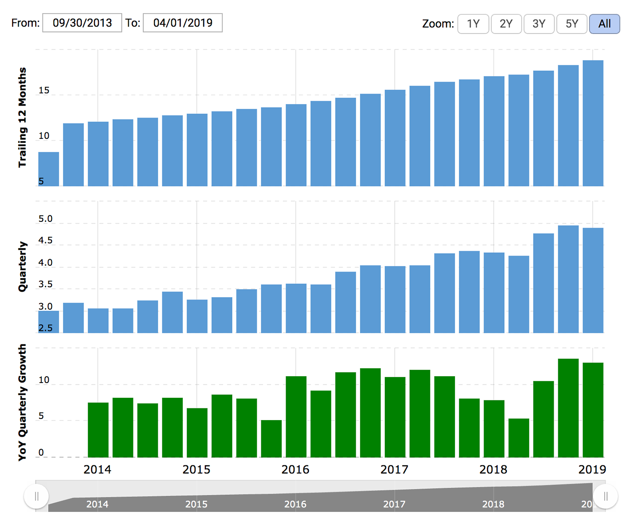Image resolution: width=633 pixels, height=529 pixels.
Task: Click the 0 tick on YoY chart
Action: [x=41, y=453]
